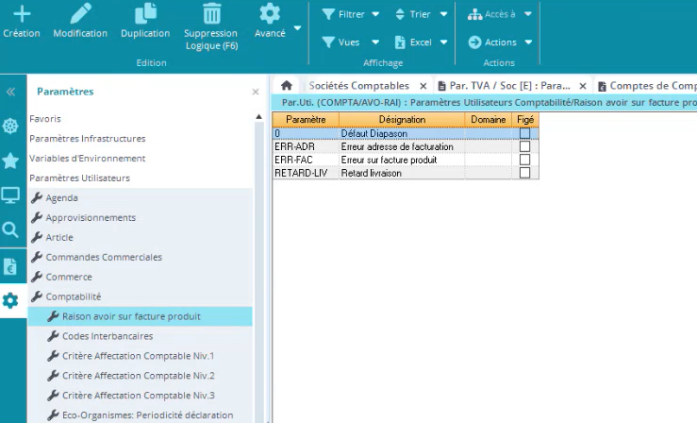Click the Vues funnel button

point(340,42)
